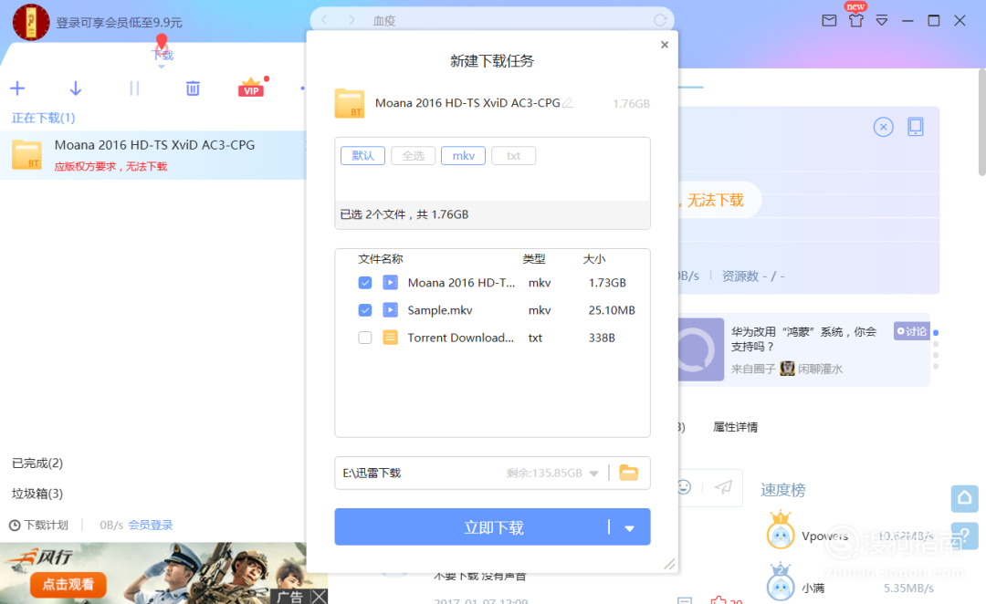This screenshot has width=986, height=604.
Task: Open the mail message icon in title bar
Action: [829, 21]
